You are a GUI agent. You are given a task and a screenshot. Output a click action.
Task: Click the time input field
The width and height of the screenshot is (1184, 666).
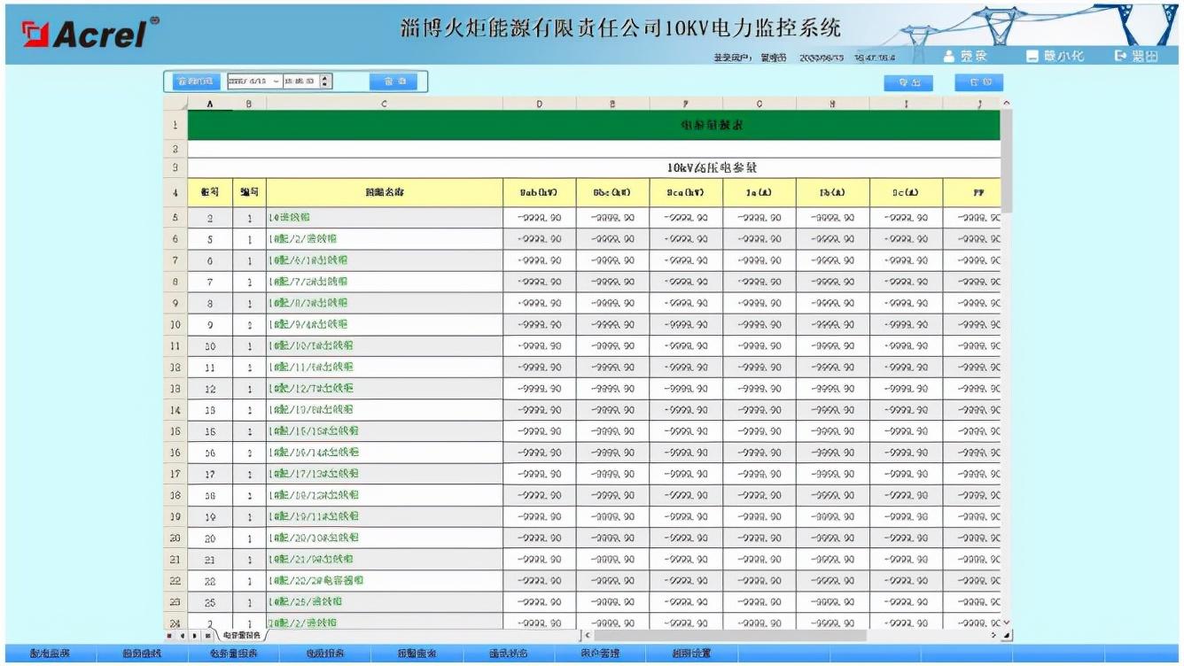[x=301, y=81]
